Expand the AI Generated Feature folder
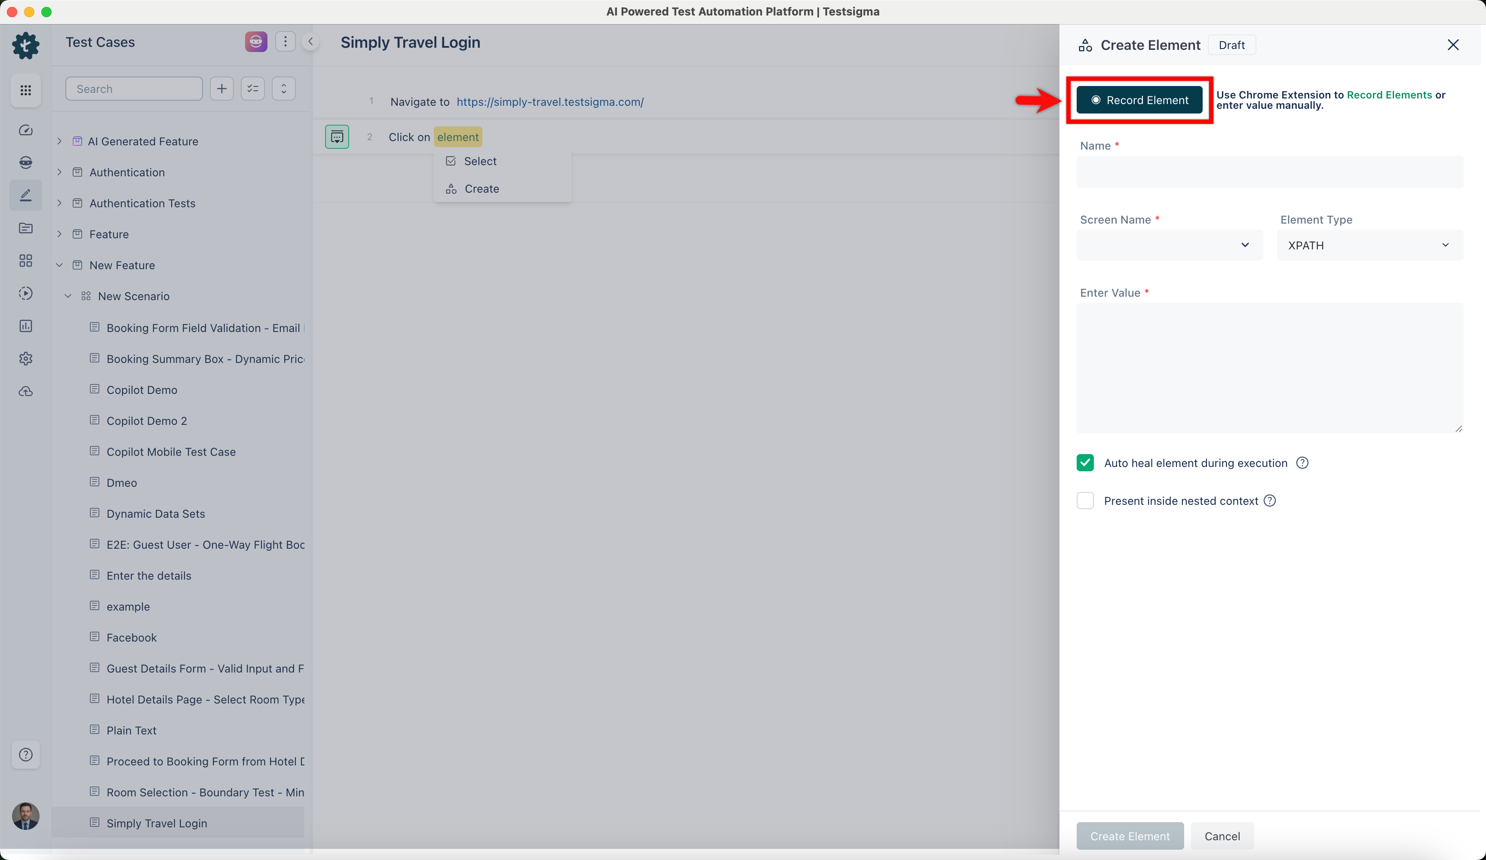Image resolution: width=1486 pixels, height=860 pixels. tap(60, 141)
